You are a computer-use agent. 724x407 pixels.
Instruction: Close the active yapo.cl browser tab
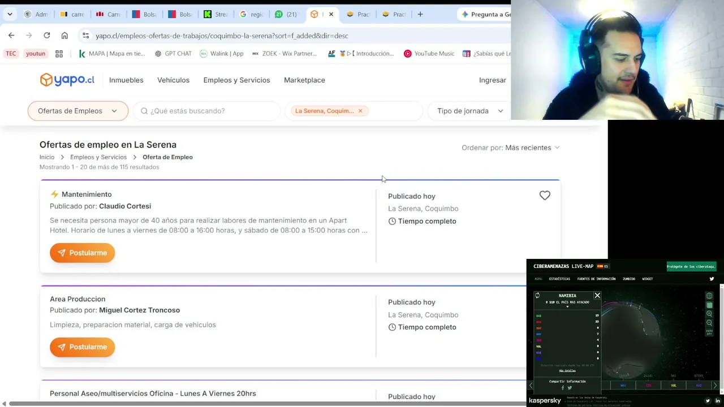click(x=331, y=14)
